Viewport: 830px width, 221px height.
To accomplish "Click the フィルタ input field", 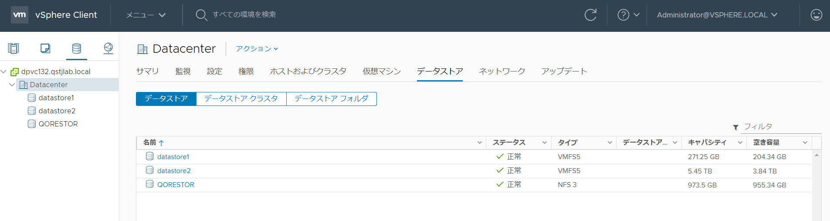I will [x=781, y=127].
